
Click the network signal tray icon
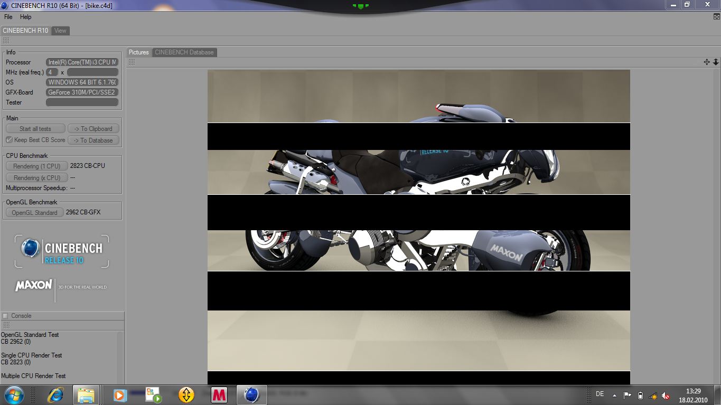(x=653, y=395)
